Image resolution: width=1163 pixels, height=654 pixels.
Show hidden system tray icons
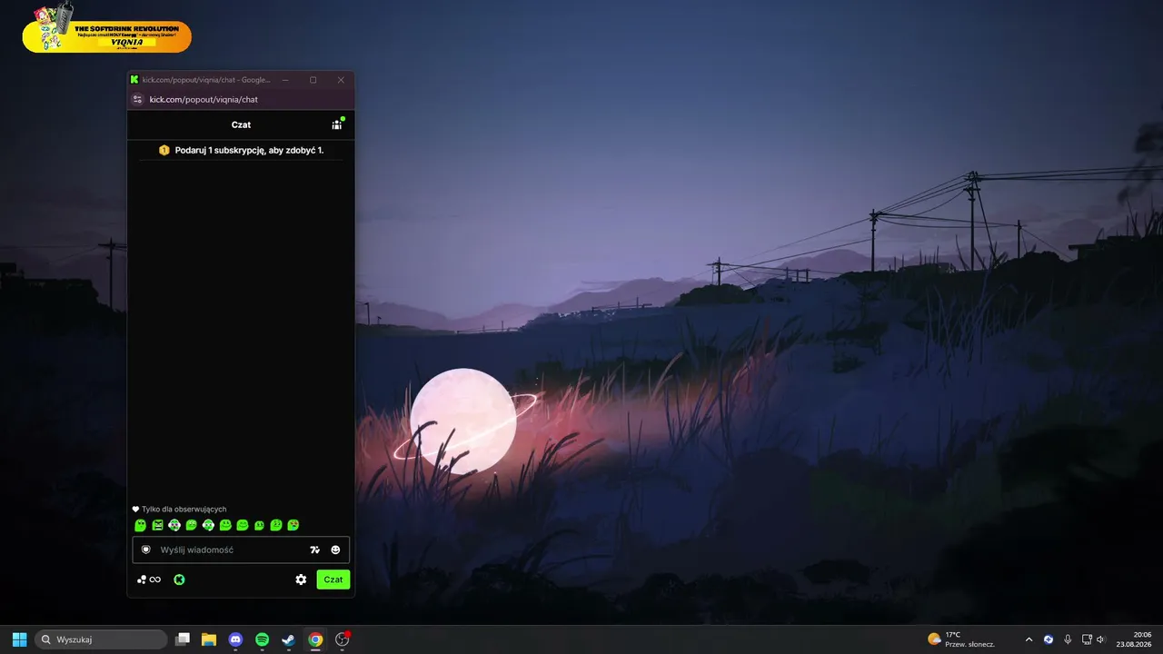(1029, 639)
